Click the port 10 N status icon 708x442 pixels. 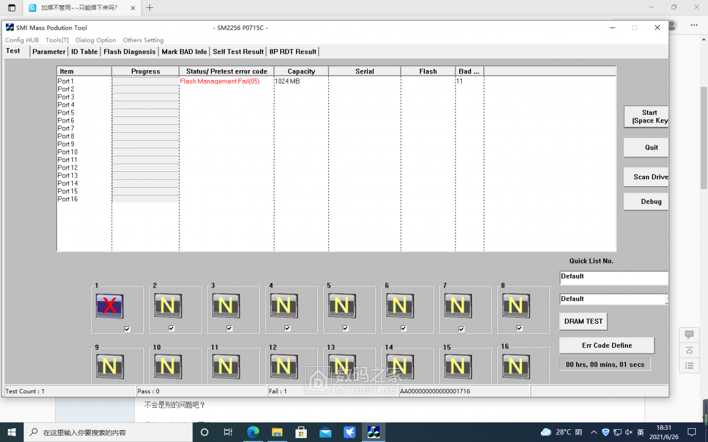pos(168,367)
